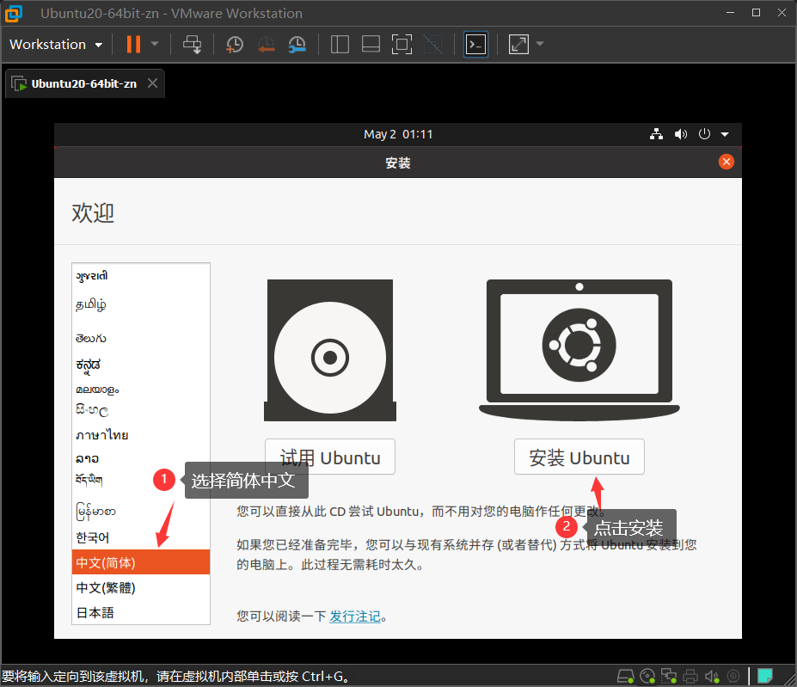
Task: Click the Ubuntu network status icon
Action: coord(656,134)
